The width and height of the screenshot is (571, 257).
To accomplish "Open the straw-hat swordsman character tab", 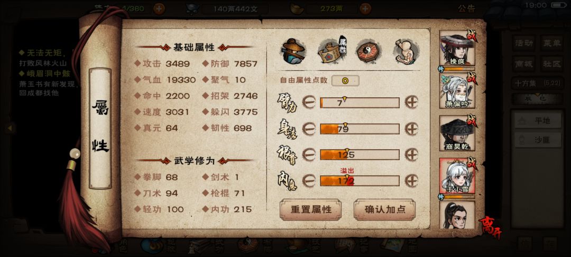I will [x=294, y=51].
